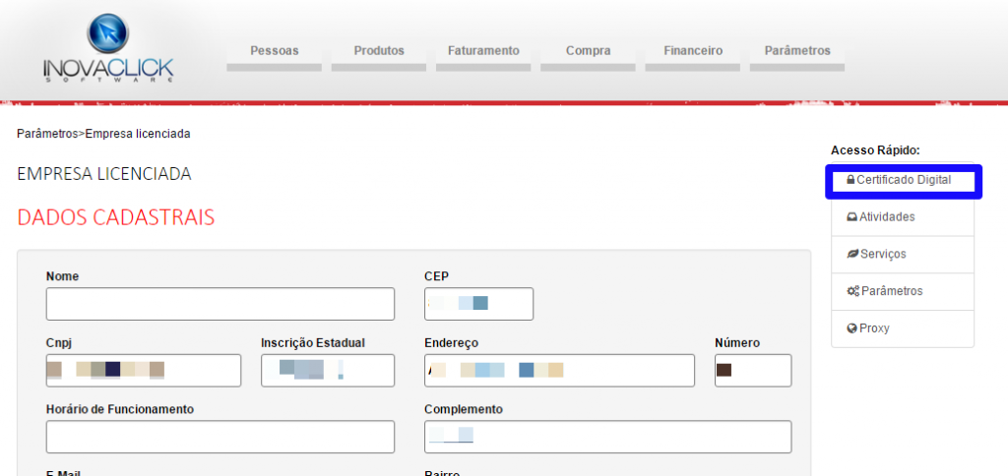Click the Endereço input field
Image resolution: width=1008 pixels, height=476 pixels.
coord(559,371)
